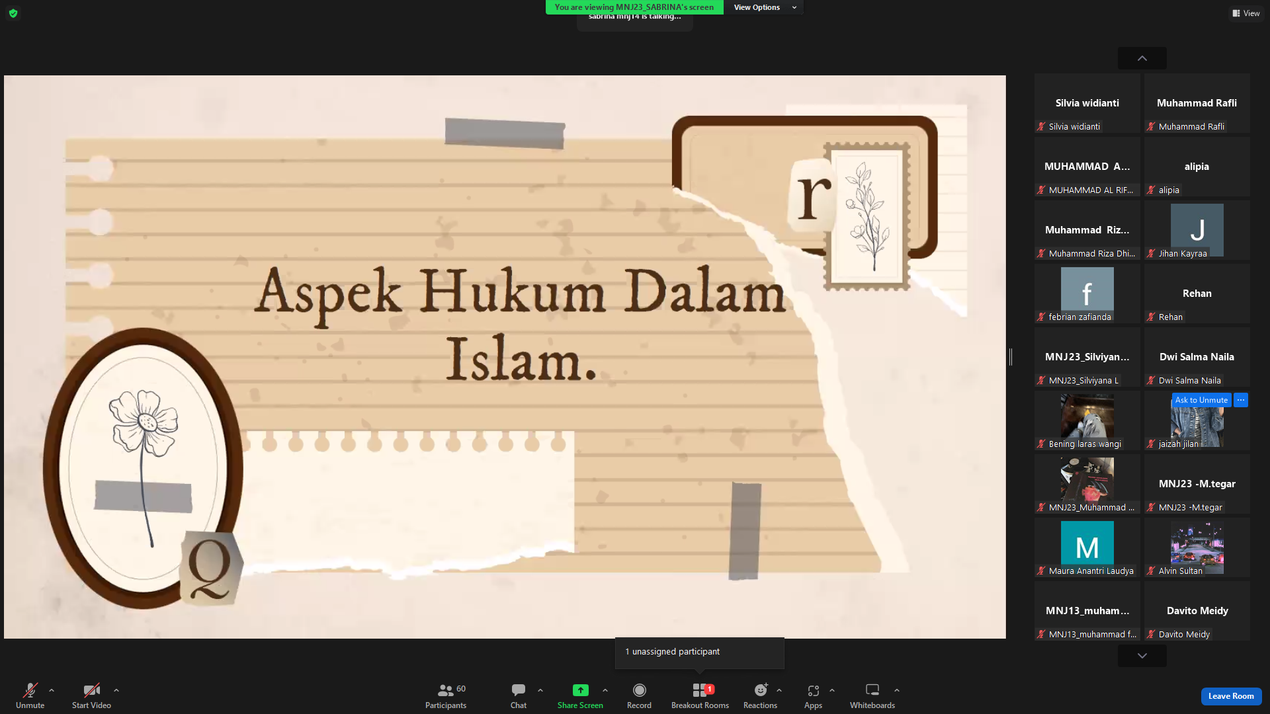Open the View Options dropdown
This screenshot has width=1270, height=714.
[x=764, y=7]
